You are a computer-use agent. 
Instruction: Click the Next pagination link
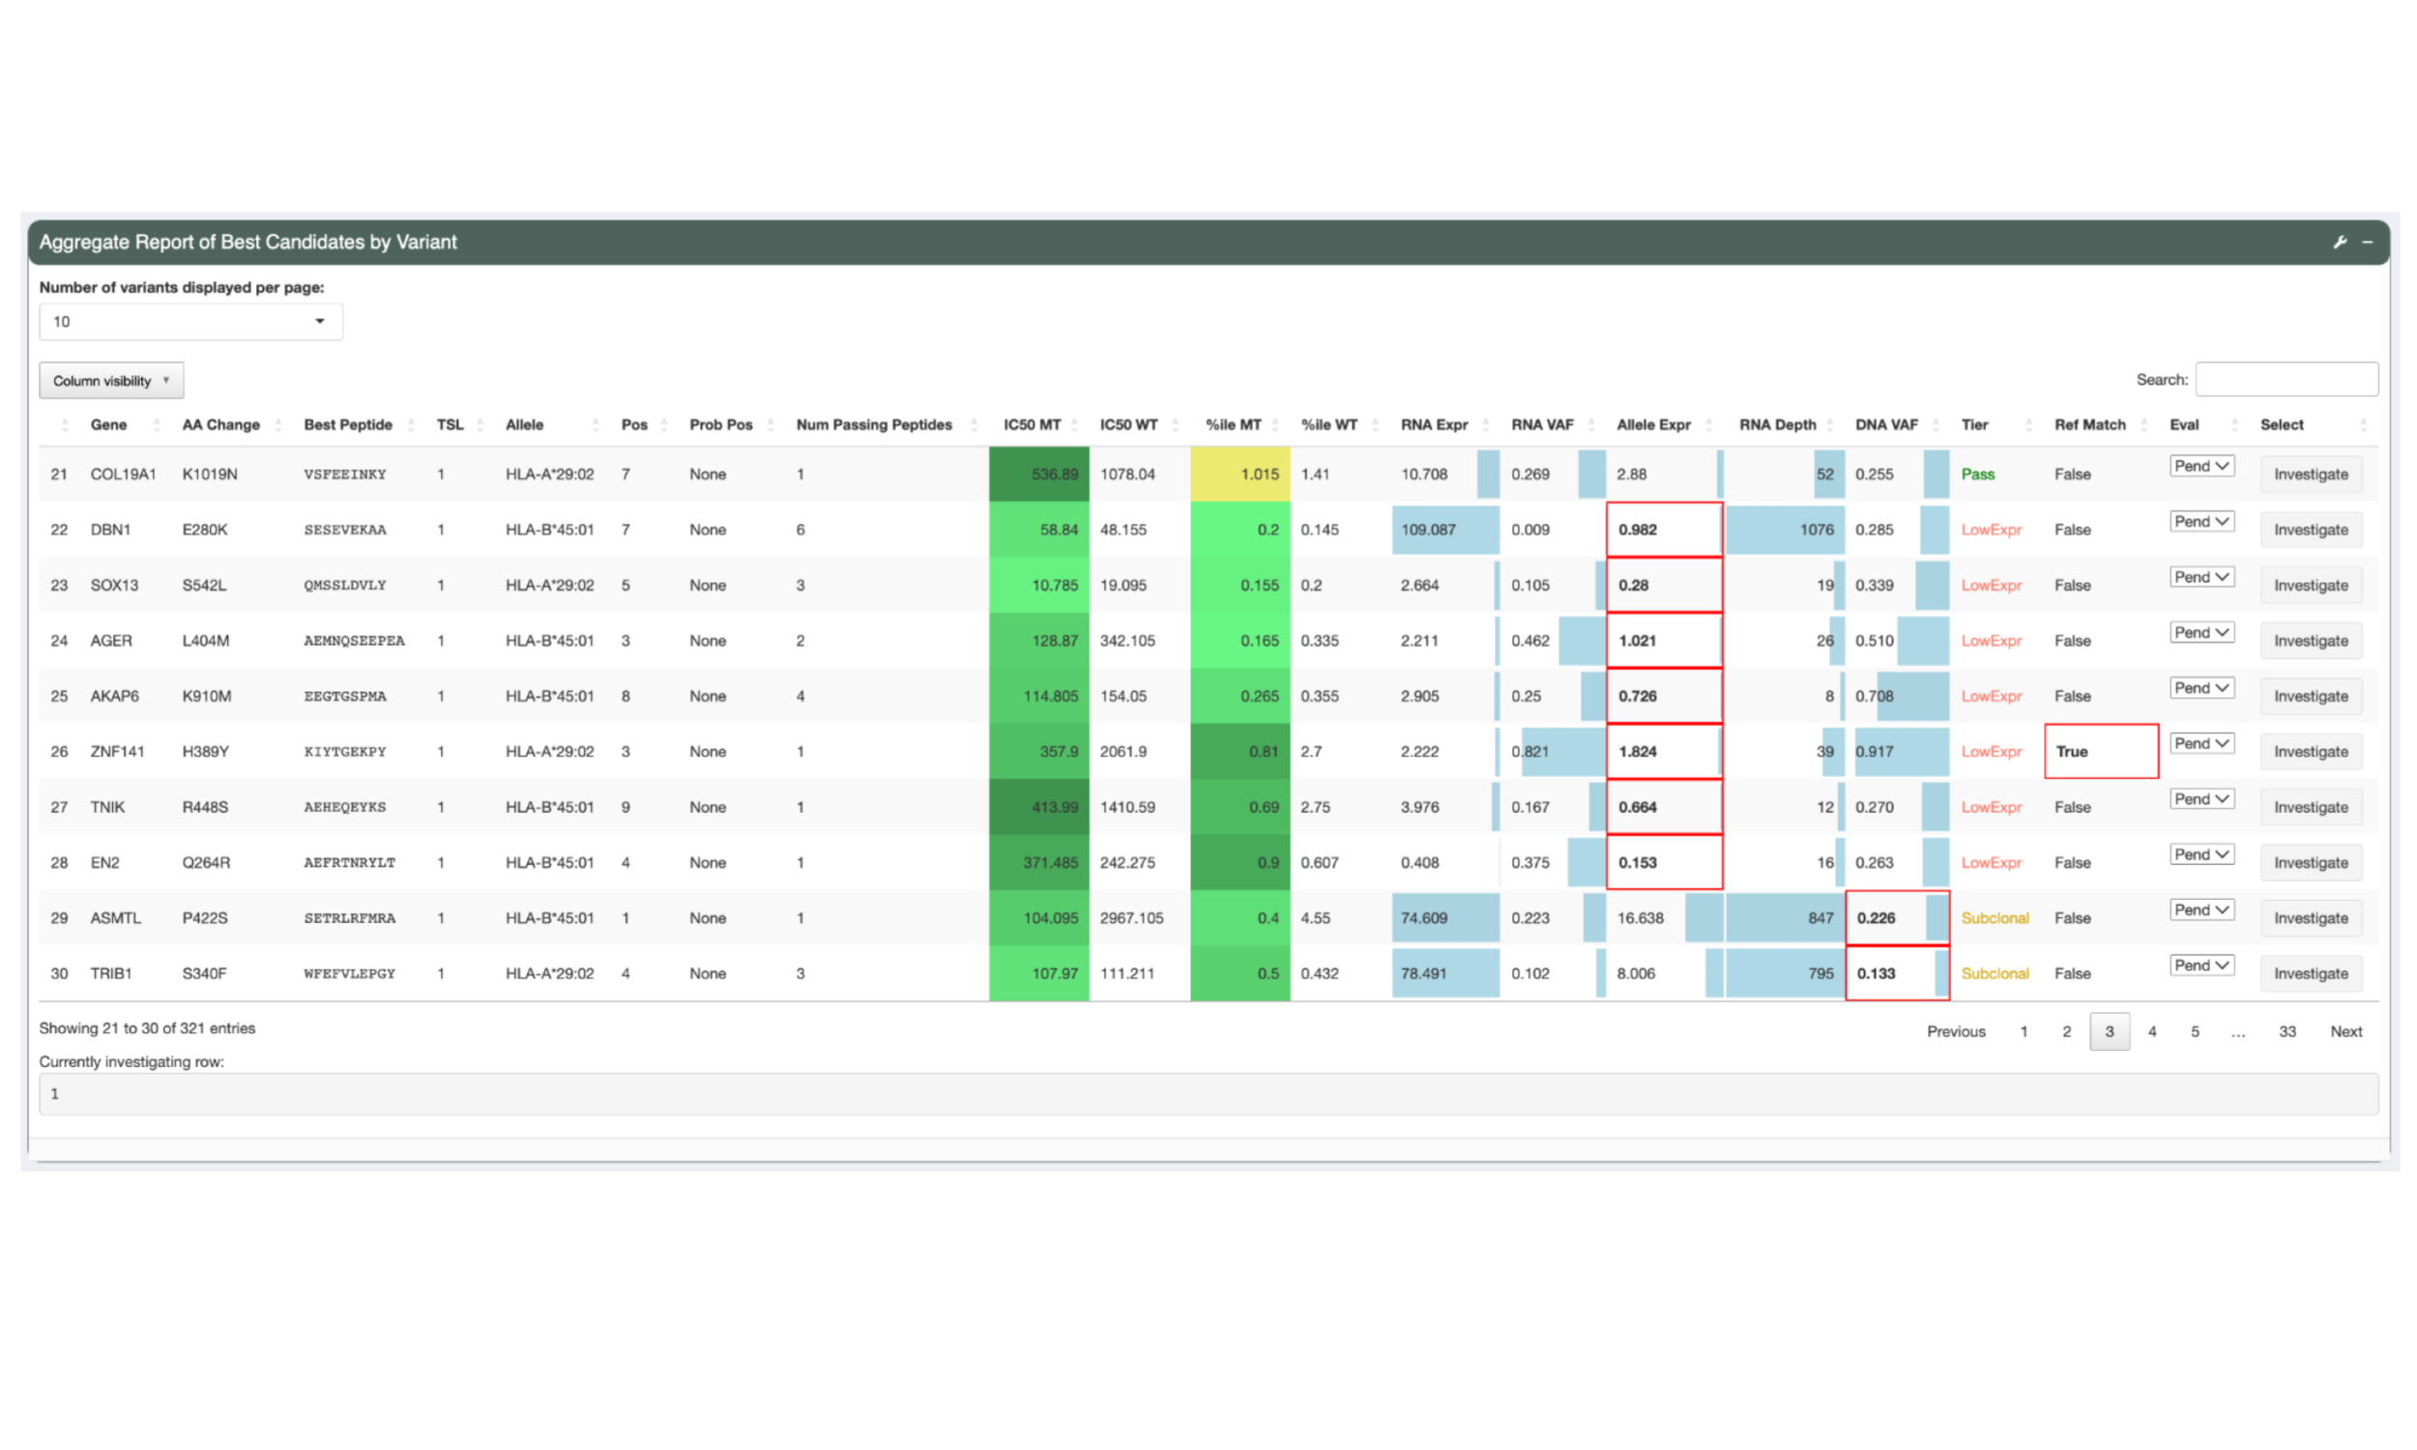2345,1031
